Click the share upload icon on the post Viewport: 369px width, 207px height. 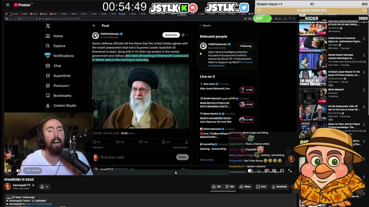coord(187,142)
